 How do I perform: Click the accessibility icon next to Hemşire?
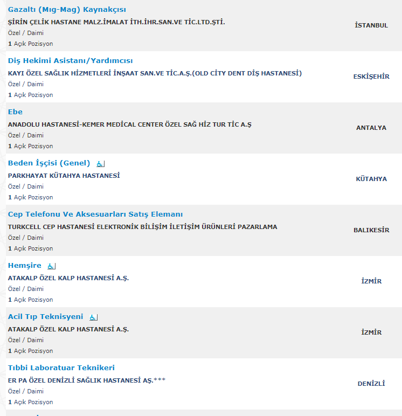(51, 266)
